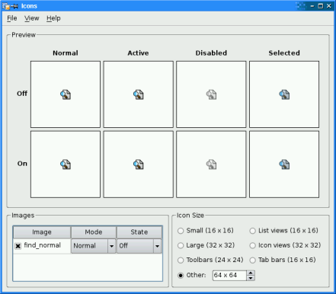The height and width of the screenshot is (294, 336).
Task: Click the Normal On preview icon
Action: click(x=66, y=165)
